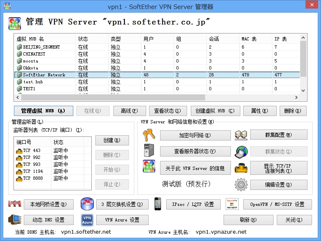
Task: Click the 刷新 (H) button
Action: pos(248,220)
